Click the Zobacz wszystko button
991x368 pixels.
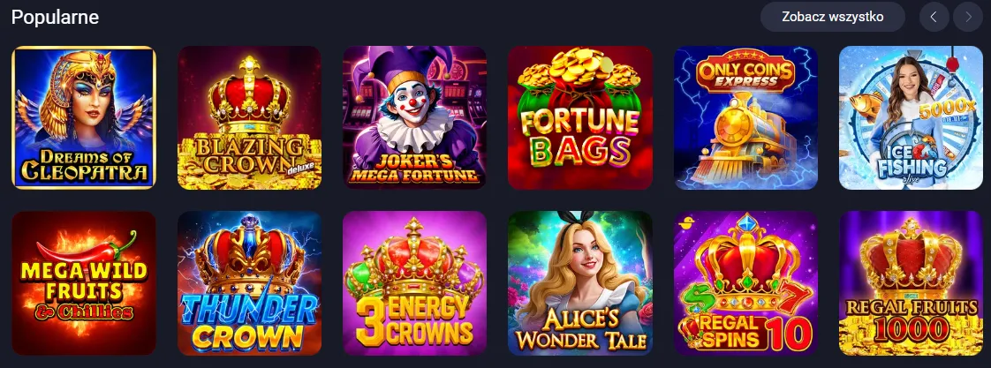click(x=832, y=17)
